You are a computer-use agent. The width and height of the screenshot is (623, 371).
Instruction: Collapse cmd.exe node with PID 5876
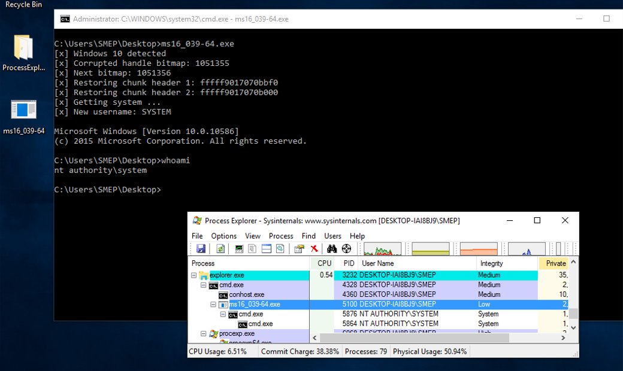[x=223, y=314]
